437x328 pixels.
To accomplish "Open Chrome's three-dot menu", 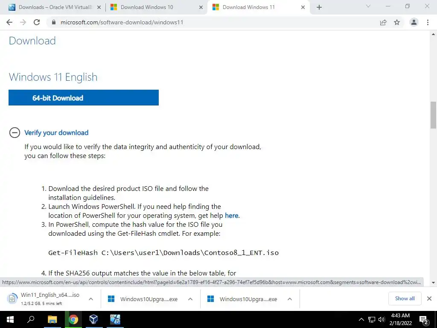I will 428,22.
